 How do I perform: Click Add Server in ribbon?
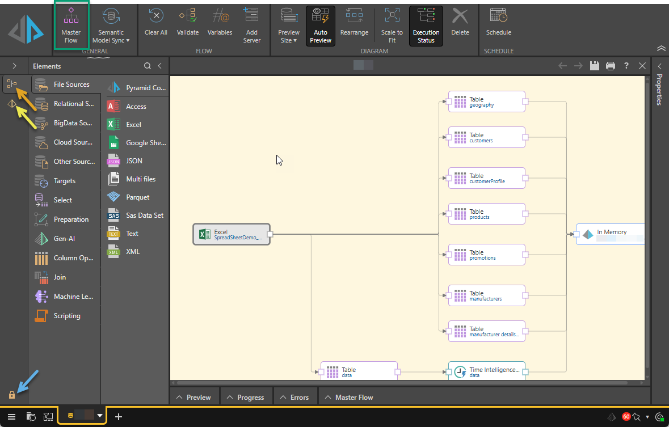251,26
